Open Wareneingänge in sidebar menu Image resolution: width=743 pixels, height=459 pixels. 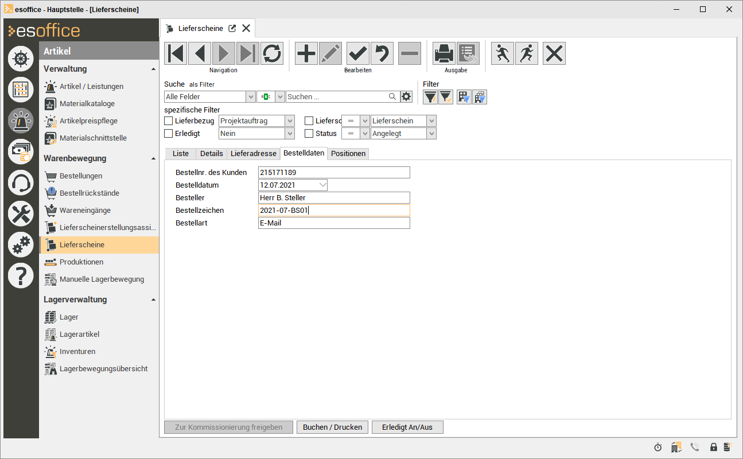coord(85,211)
